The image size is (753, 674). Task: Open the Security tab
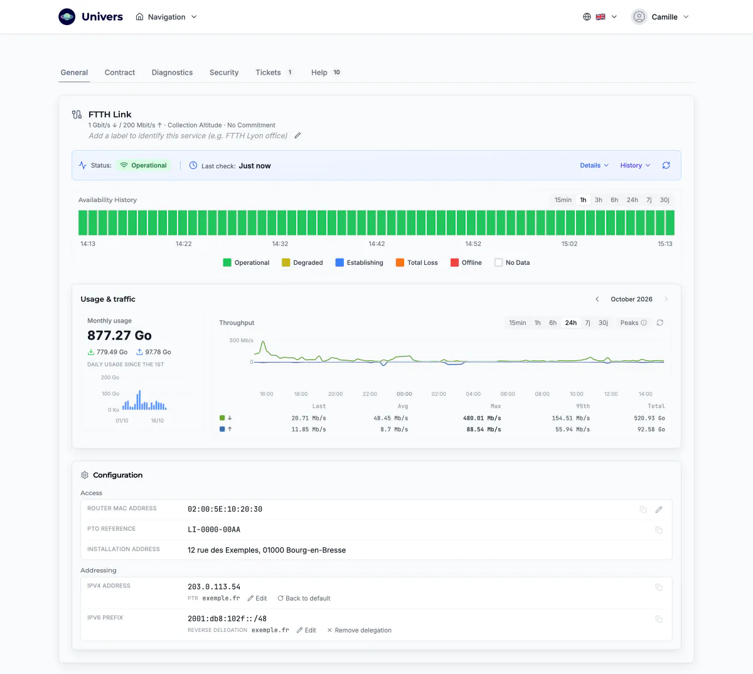[224, 72]
